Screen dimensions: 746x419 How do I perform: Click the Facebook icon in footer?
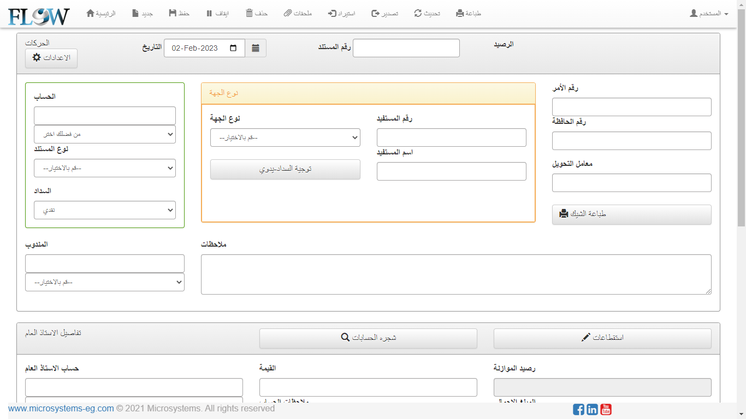pyautogui.click(x=578, y=409)
